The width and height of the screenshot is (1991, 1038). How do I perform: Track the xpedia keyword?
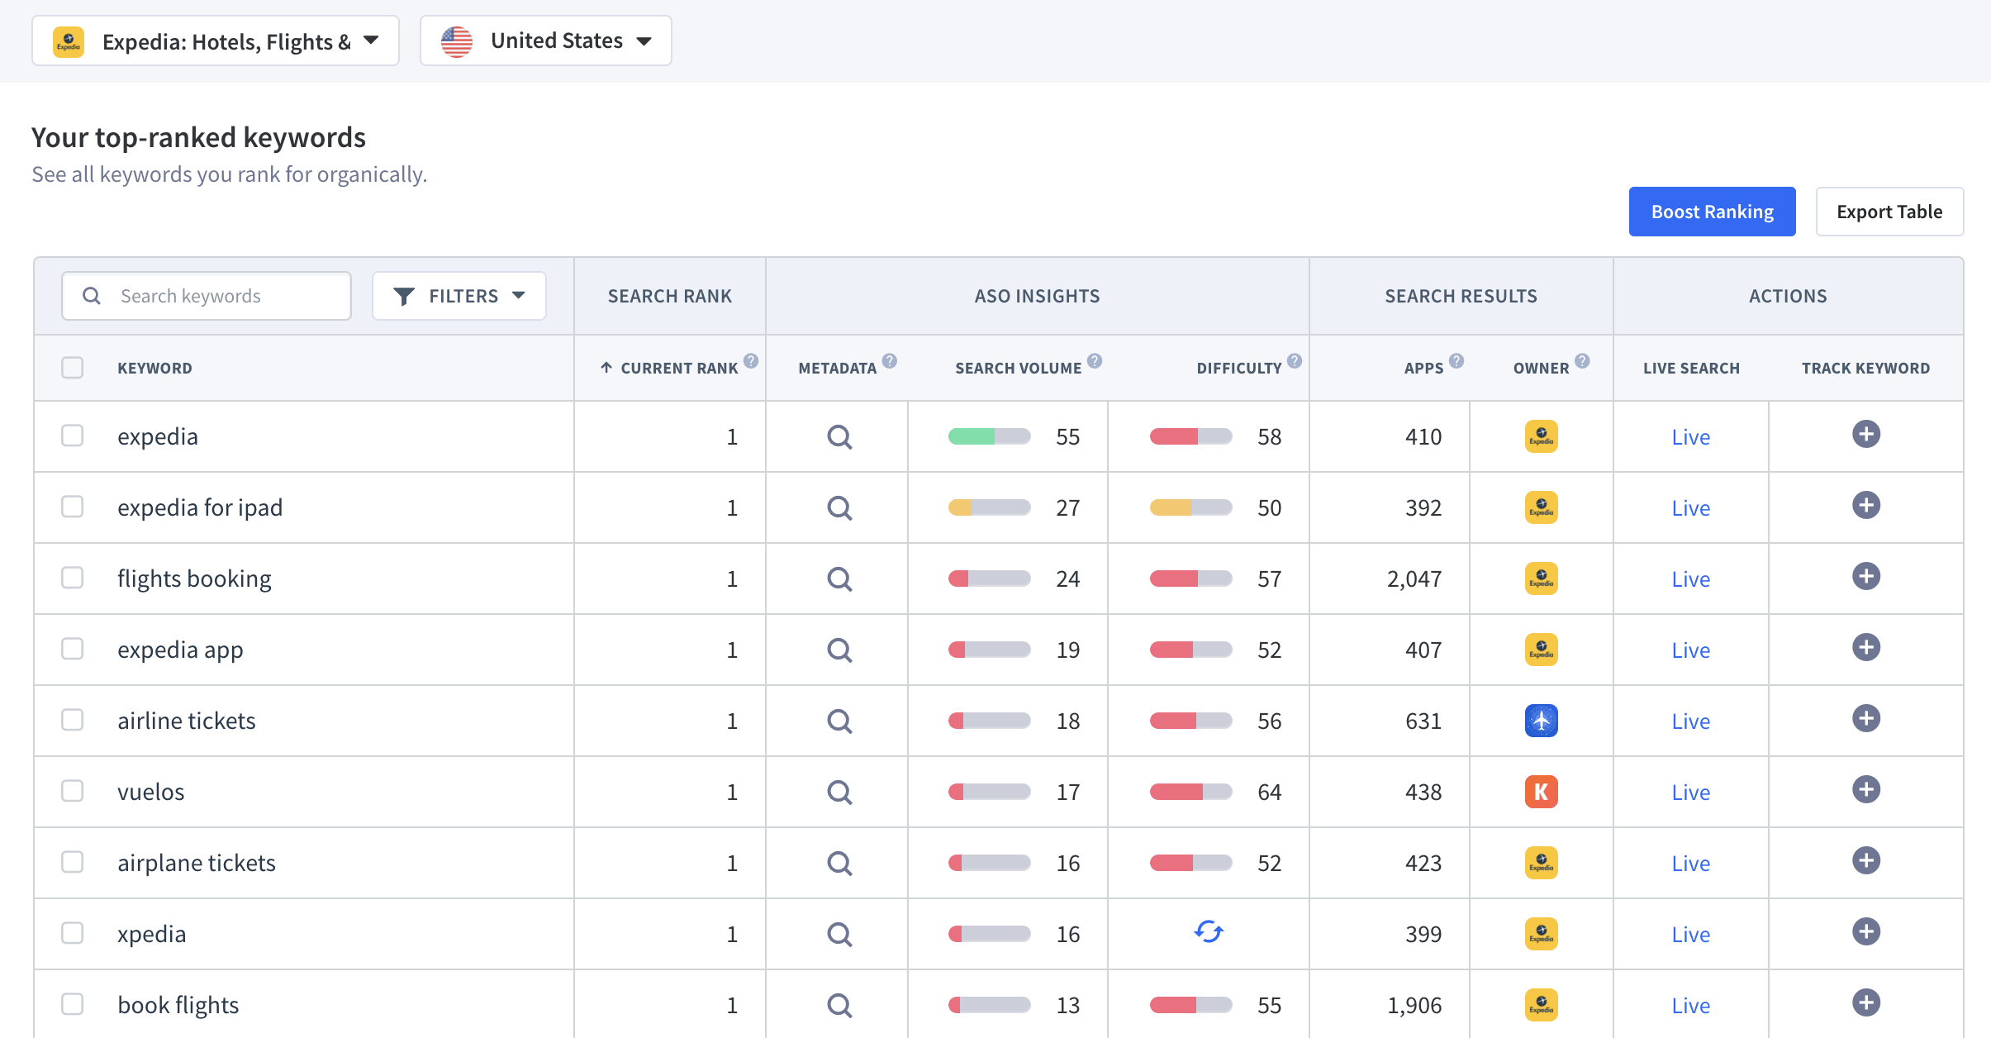click(x=1866, y=931)
